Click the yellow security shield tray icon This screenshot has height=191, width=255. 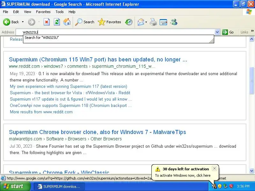(220, 186)
